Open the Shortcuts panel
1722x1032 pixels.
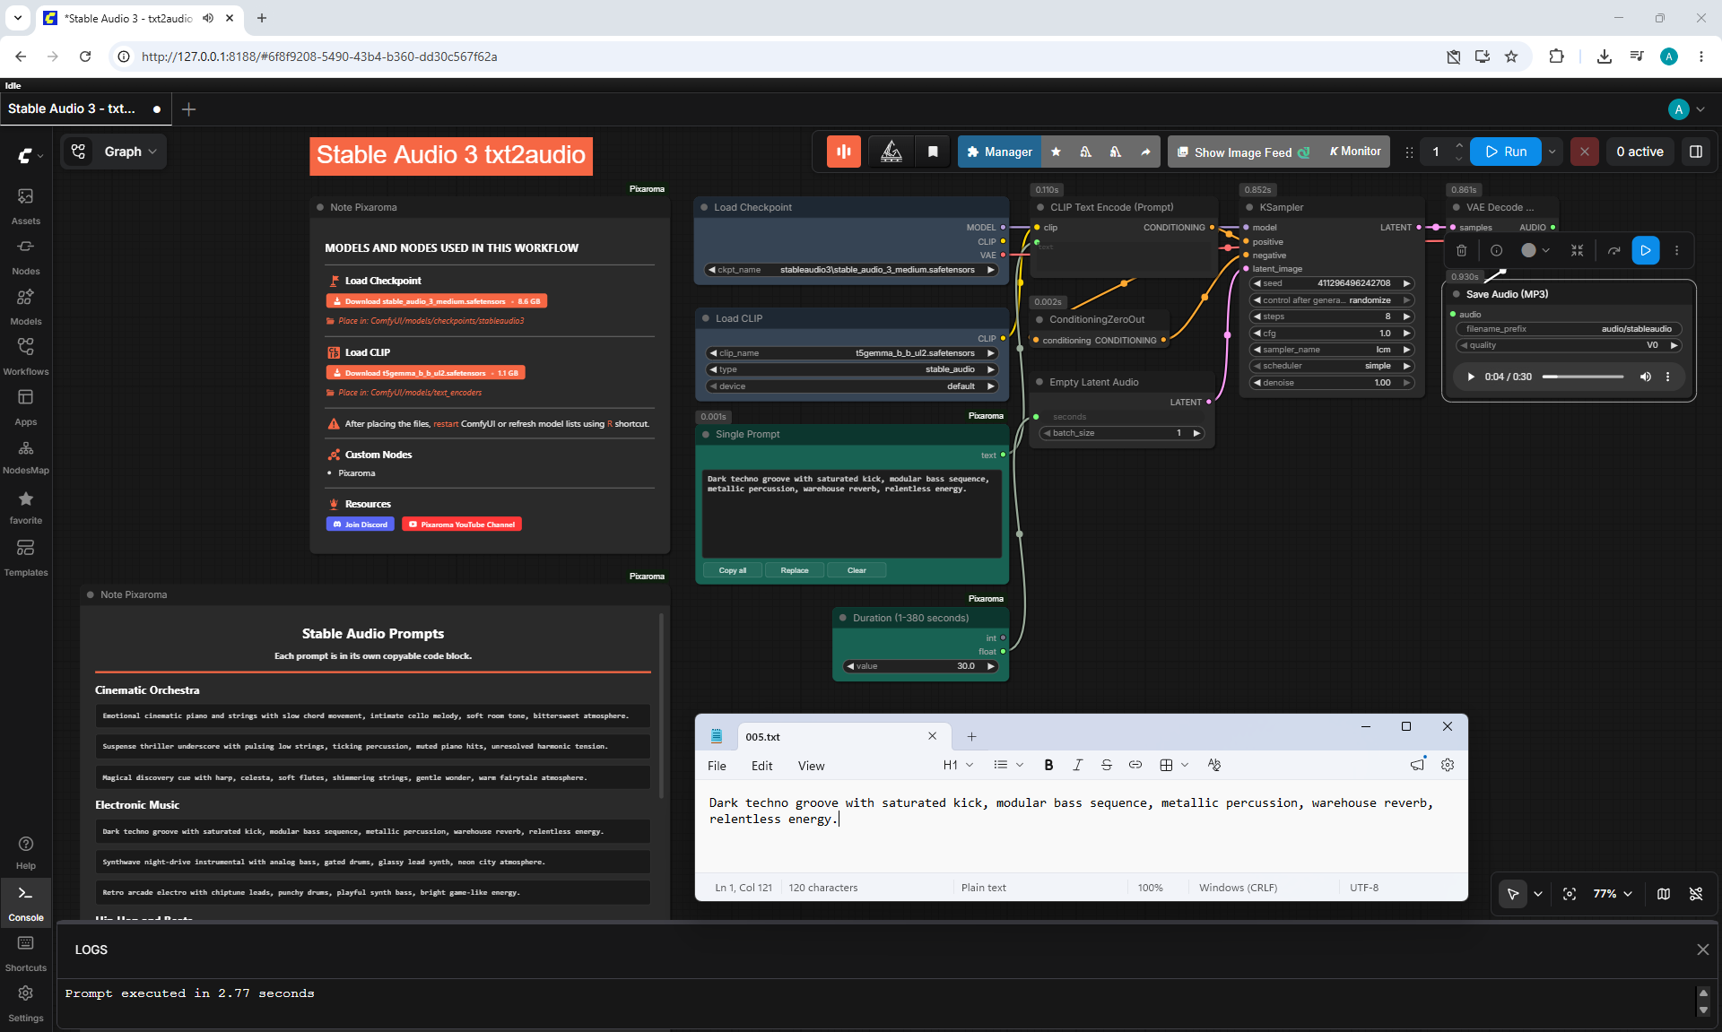coord(26,953)
